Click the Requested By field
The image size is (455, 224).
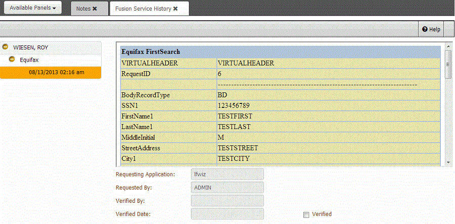click(227, 187)
